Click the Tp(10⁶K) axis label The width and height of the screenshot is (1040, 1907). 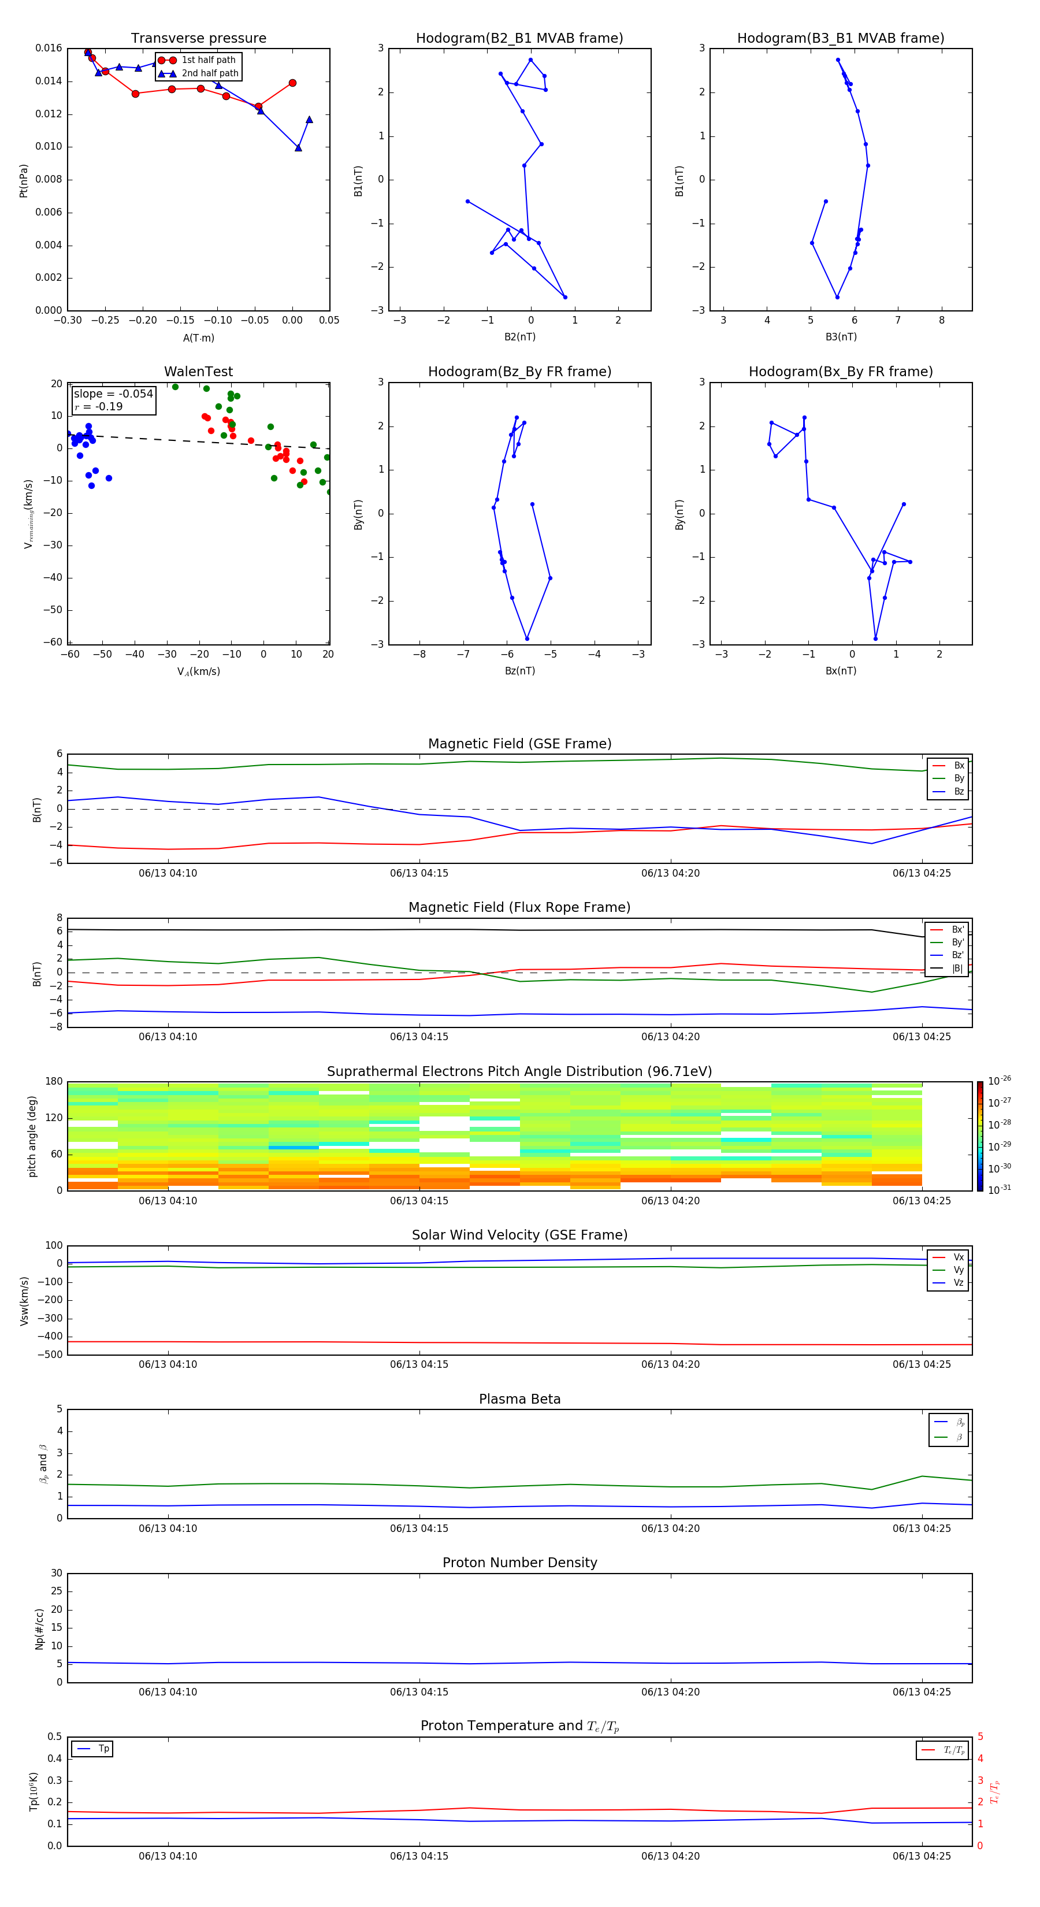pyautogui.click(x=34, y=1791)
